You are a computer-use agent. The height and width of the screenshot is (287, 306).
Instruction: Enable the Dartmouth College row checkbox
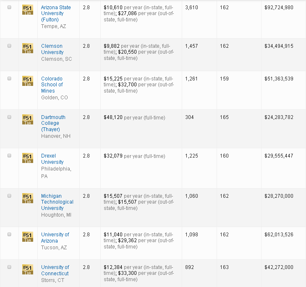pyautogui.click(x=9, y=117)
